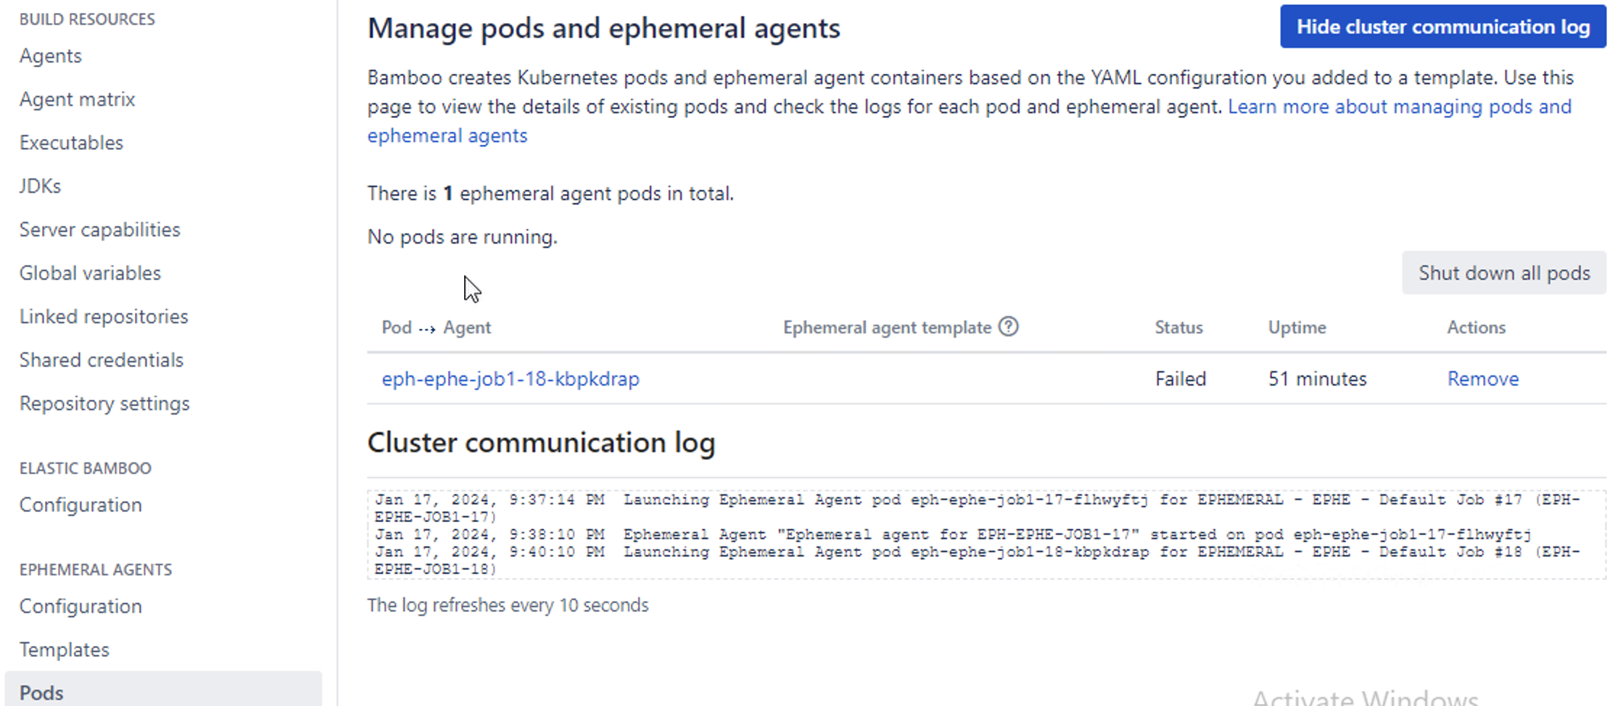Viewport: 1623px width, 706px height.
Task: Select Executables in the sidebar
Action: coord(71,143)
